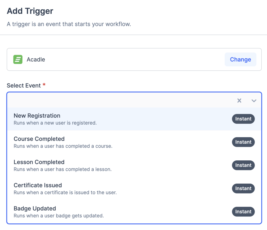267x230 pixels.
Task: Choose the Badge Updated event
Action: point(35,209)
